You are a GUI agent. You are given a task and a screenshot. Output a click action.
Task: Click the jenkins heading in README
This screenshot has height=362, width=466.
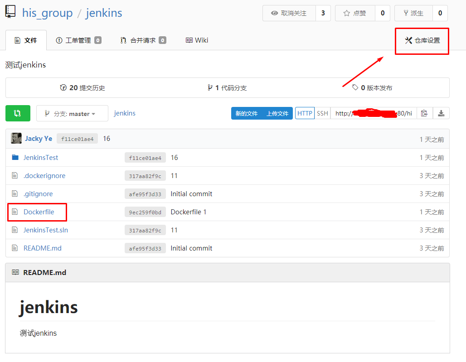[49, 307]
